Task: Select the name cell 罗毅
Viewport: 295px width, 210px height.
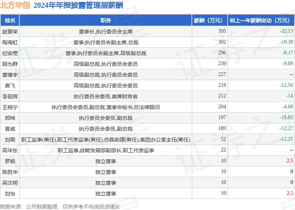Action: pos(10,161)
